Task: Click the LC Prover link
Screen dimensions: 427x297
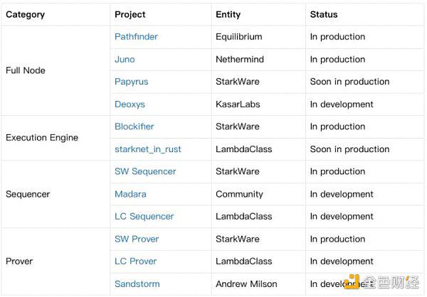Action: point(136,261)
